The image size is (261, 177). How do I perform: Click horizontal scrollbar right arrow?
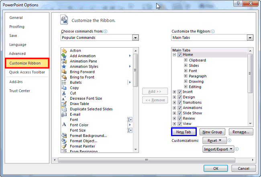(x=253, y=160)
